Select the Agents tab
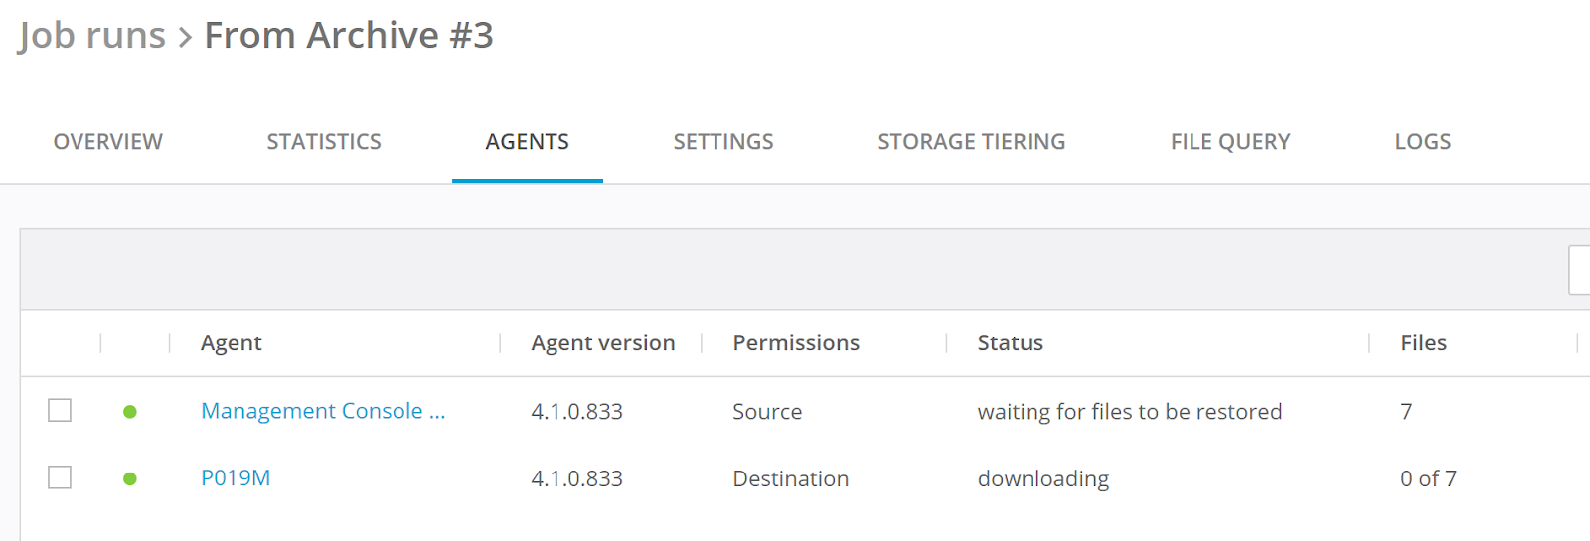Image resolution: width=1590 pixels, height=541 pixels. tap(527, 142)
